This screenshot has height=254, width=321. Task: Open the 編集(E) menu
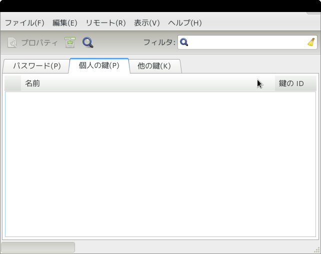[x=65, y=22]
